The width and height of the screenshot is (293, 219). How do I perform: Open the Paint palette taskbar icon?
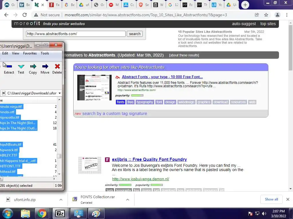pyautogui.click(x=96, y=213)
